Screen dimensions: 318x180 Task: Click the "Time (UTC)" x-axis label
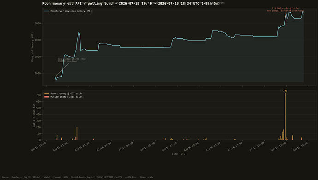coord(179,154)
